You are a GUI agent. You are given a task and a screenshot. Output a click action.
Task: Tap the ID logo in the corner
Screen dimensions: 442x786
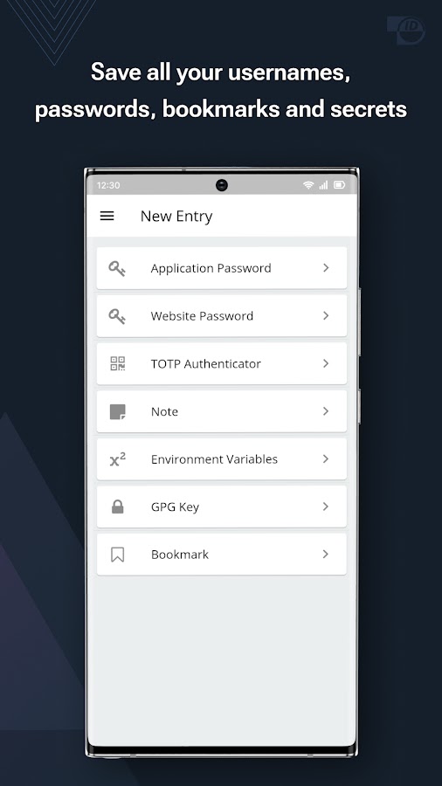coord(406,30)
